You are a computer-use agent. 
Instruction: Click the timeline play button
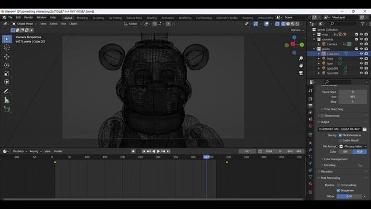click(158, 151)
